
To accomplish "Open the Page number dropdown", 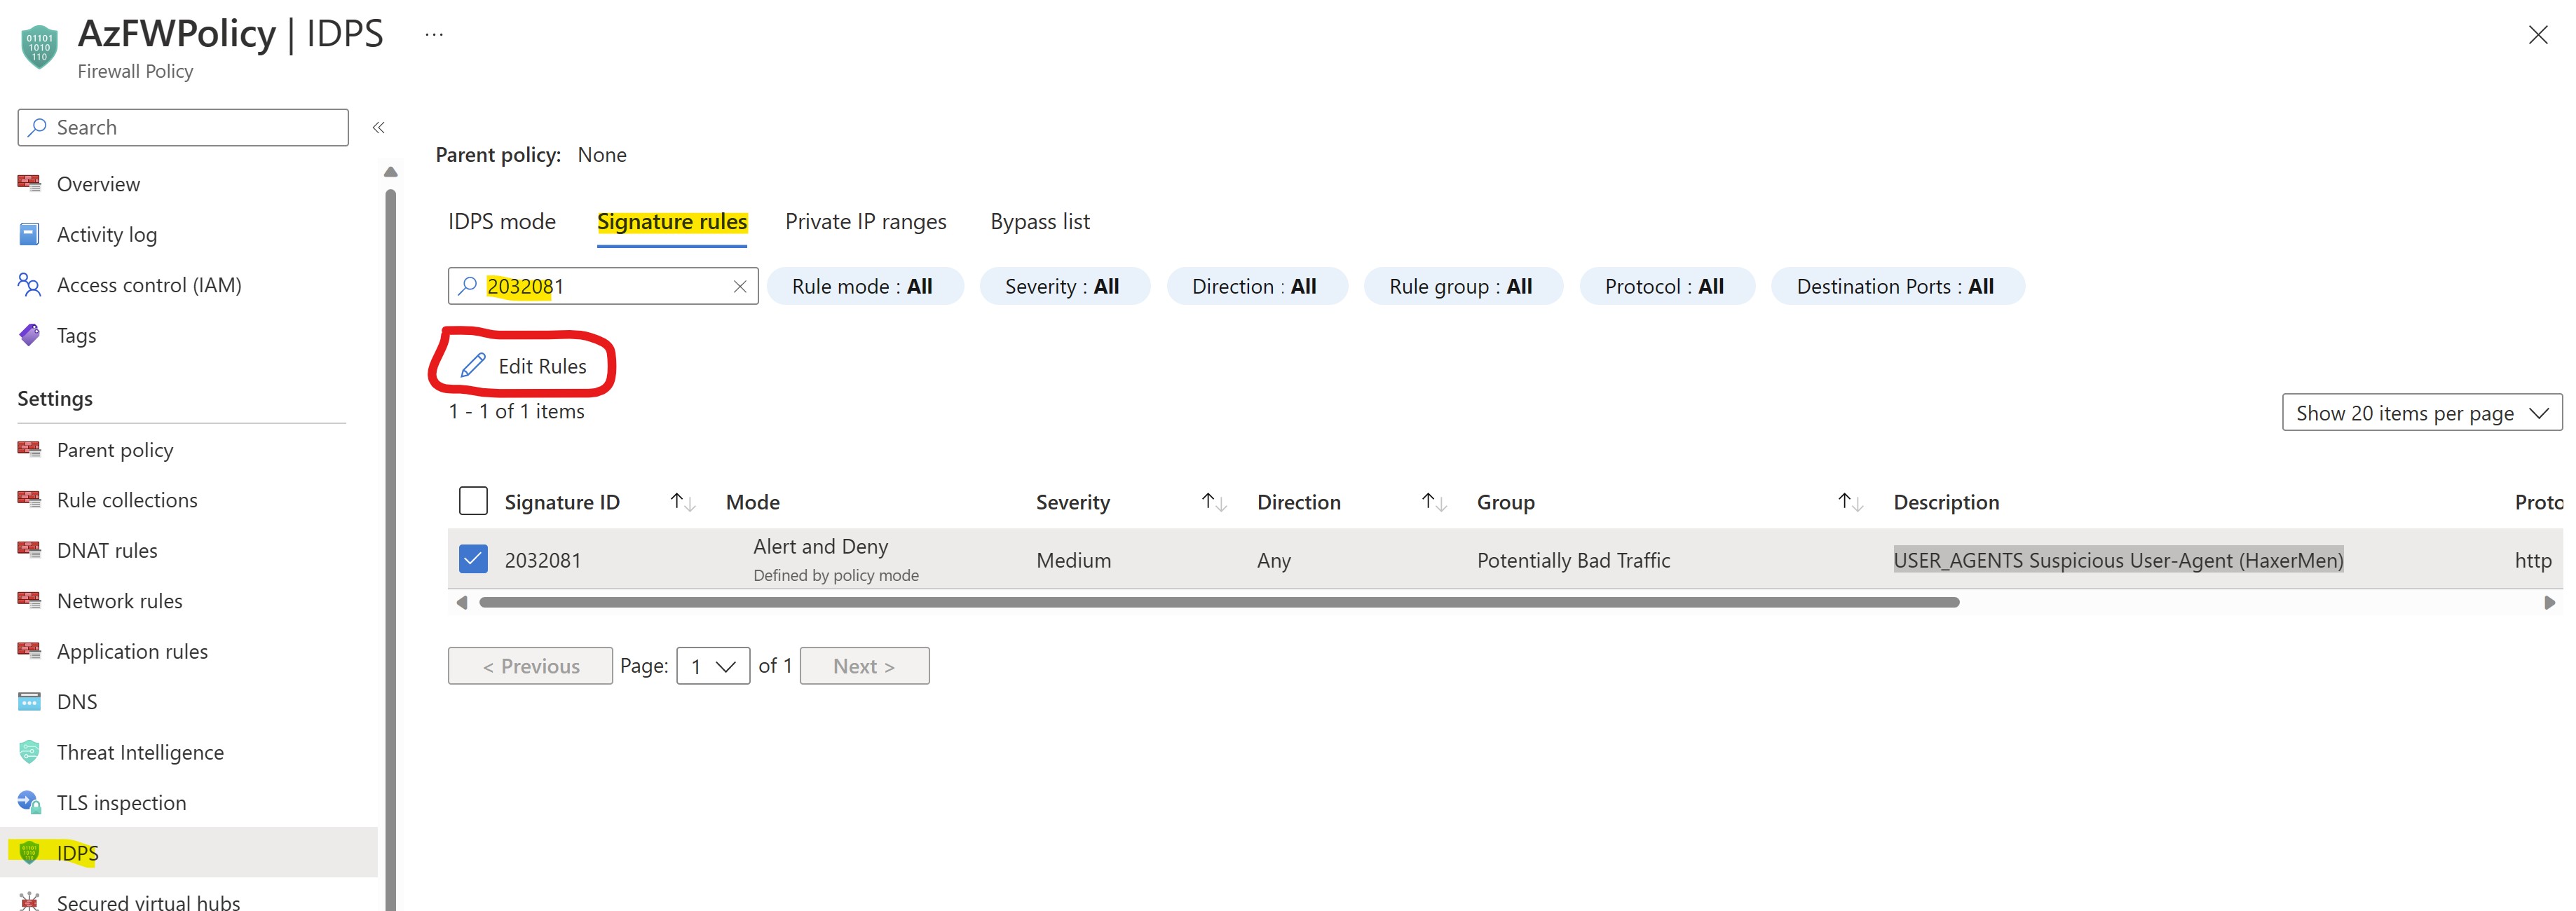I will point(713,666).
